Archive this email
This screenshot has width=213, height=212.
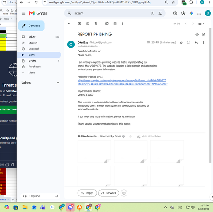(79, 23)
